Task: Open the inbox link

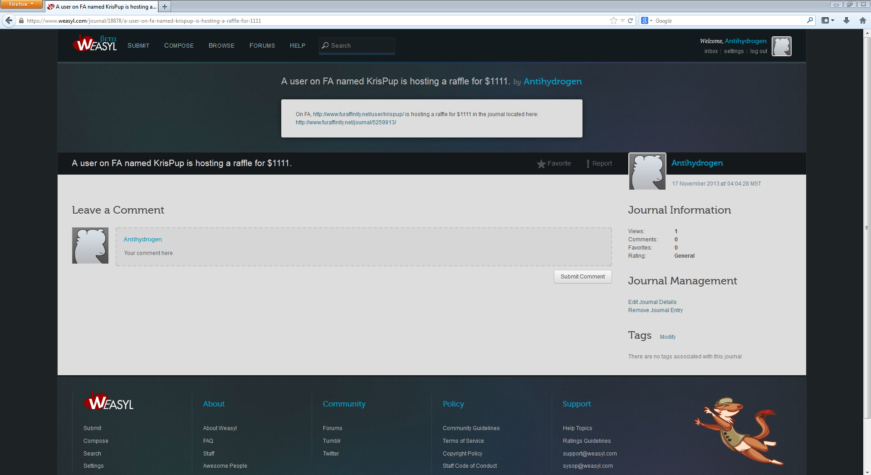Action: pyautogui.click(x=711, y=51)
